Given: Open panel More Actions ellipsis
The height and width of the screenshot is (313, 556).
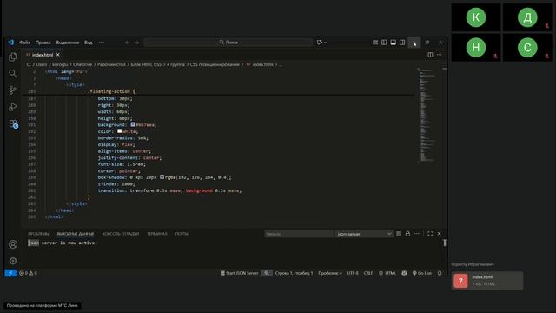Looking at the screenshot, I should point(417,234).
